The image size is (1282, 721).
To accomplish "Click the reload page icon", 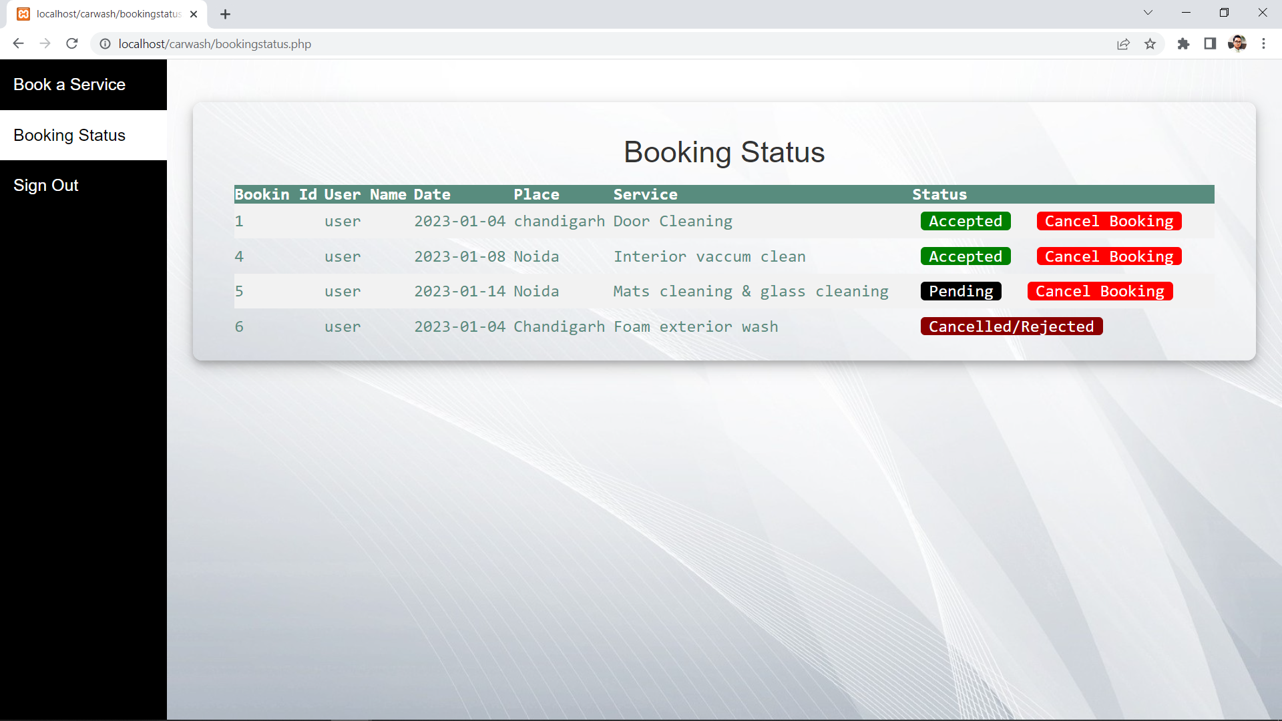I will (x=72, y=43).
